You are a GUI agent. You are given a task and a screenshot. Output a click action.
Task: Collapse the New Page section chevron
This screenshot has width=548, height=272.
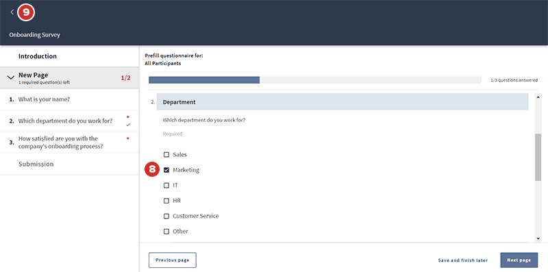pyautogui.click(x=11, y=77)
